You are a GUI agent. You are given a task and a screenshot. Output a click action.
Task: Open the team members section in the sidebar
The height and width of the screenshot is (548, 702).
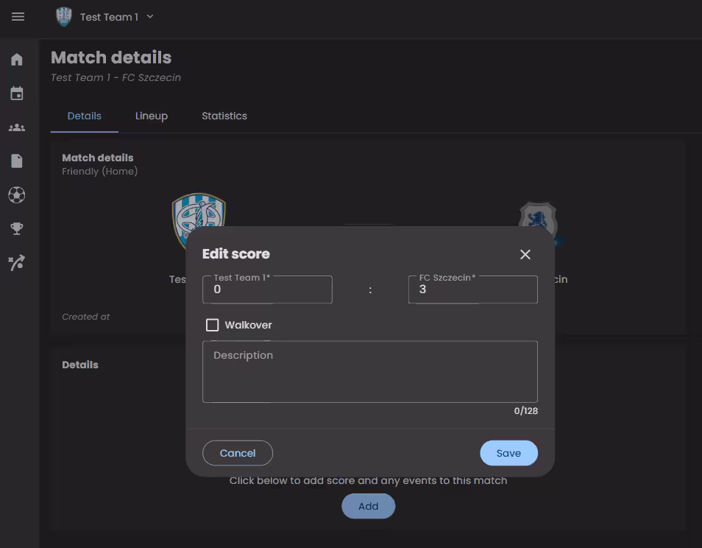(x=17, y=127)
